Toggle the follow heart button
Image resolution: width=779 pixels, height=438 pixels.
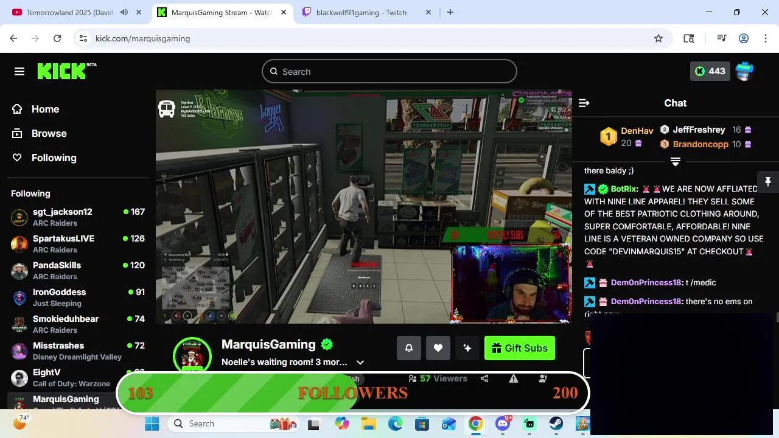438,348
